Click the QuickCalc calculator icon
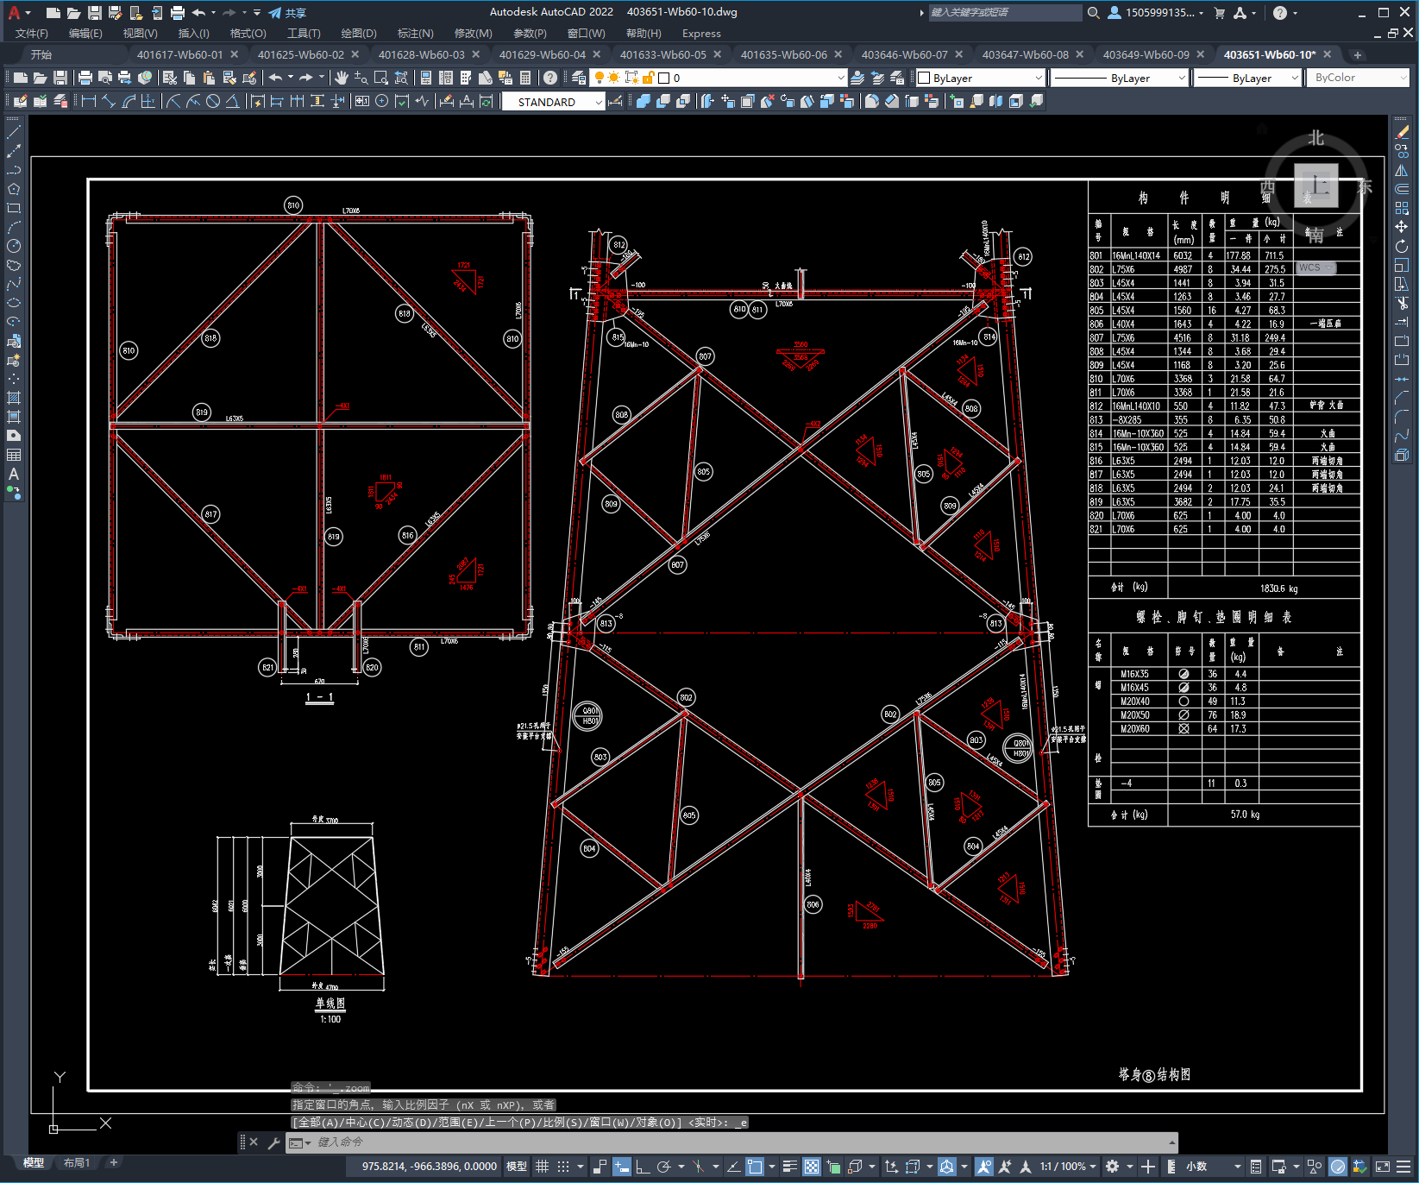 (x=525, y=78)
